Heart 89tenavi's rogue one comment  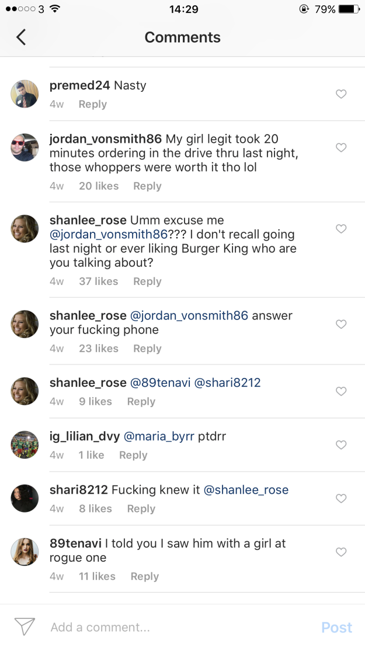pos(341,552)
